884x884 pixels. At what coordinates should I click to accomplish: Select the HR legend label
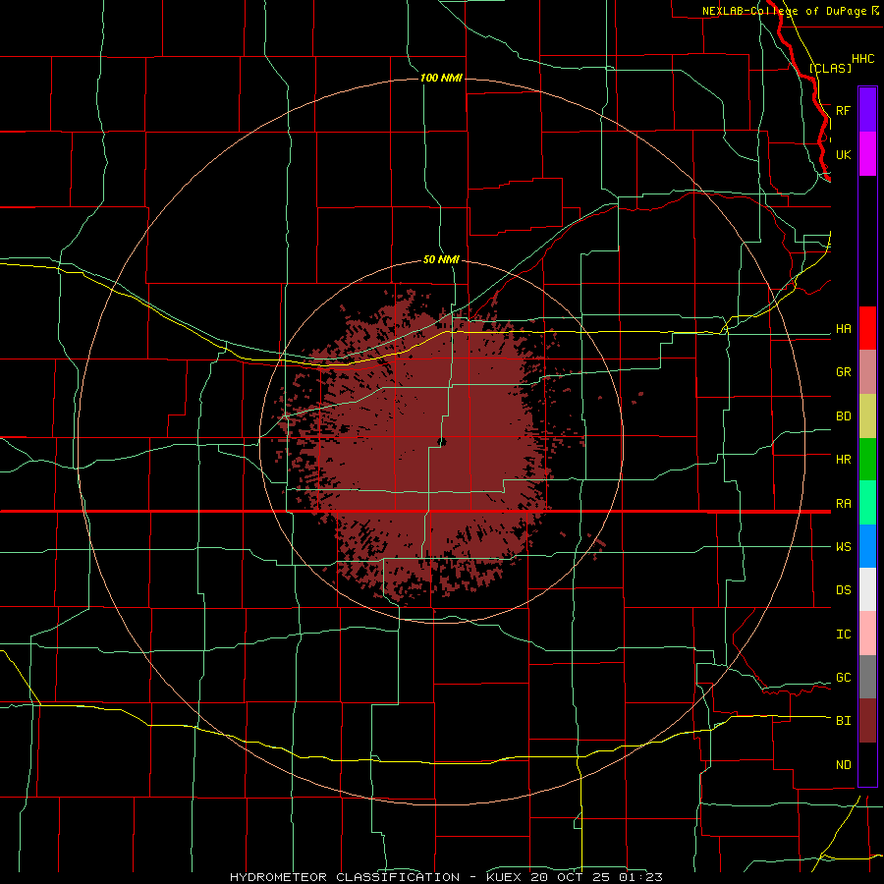pyautogui.click(x=843, y=460)
